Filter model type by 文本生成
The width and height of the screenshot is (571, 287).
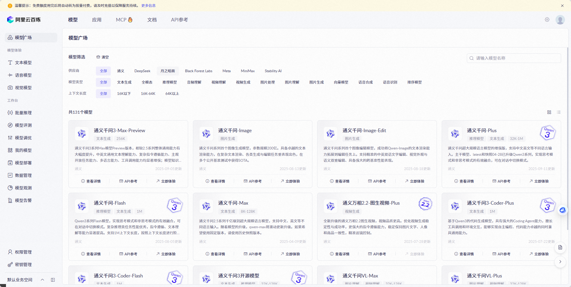(124, 82)
